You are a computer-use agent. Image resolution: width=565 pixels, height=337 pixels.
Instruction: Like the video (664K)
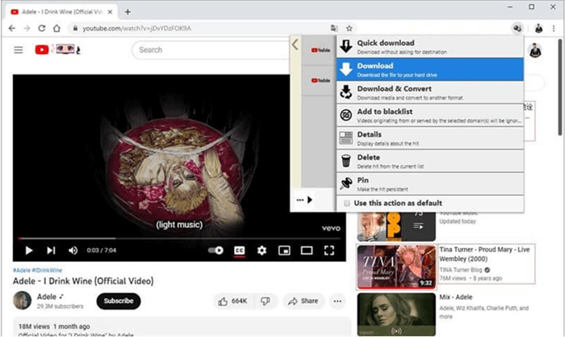coord(232,301)
